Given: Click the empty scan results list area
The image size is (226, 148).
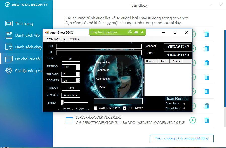Looking at the screenshot, I should (x=168, y=80).
